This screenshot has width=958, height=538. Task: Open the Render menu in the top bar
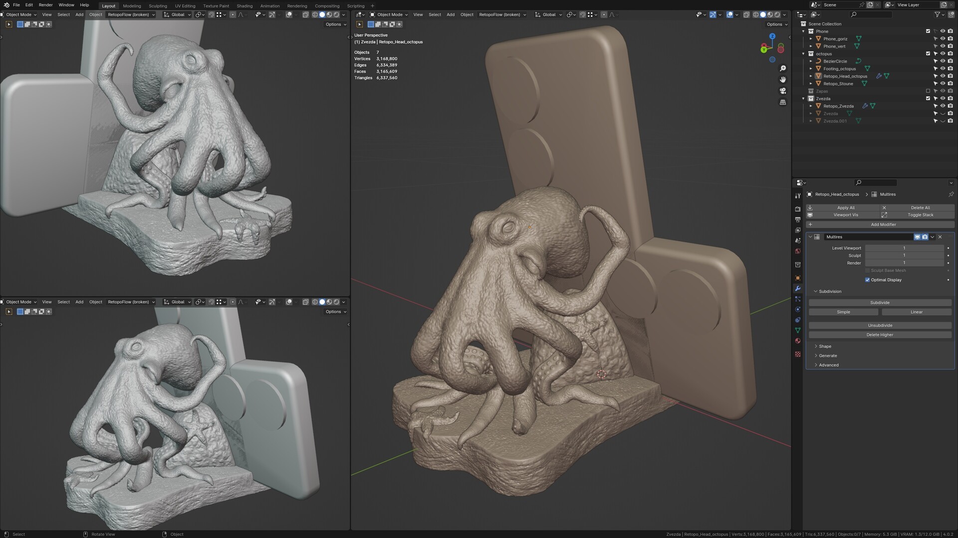pyautogui.click(x=45, y=5)
